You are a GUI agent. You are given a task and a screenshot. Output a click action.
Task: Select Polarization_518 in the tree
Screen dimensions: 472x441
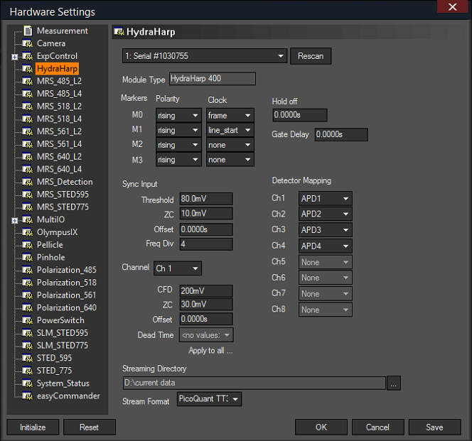pos(67,283)
